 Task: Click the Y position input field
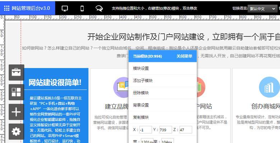[165, 130]
